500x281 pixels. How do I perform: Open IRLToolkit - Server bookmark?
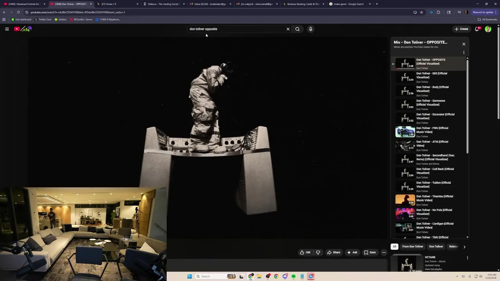click(x=81, y=20)
